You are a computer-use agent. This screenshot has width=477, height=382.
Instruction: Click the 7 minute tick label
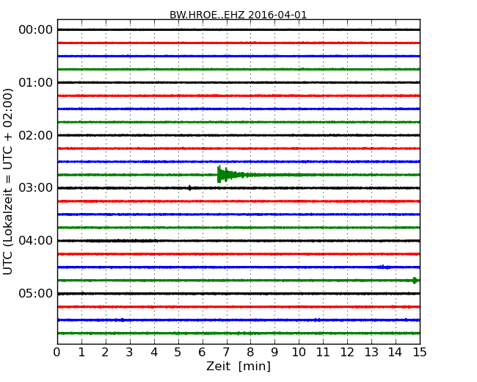pyautogui.click(x=226, y=352)
